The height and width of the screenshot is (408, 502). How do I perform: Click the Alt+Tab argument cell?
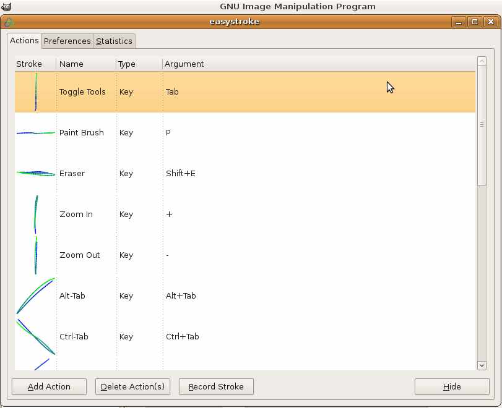coord(181,295)
